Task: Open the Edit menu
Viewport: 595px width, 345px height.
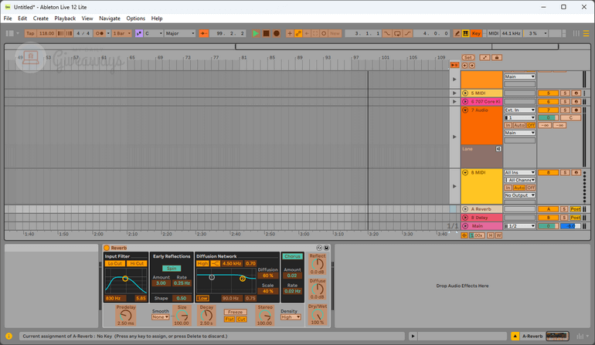Action: click(x=22, y=19)
